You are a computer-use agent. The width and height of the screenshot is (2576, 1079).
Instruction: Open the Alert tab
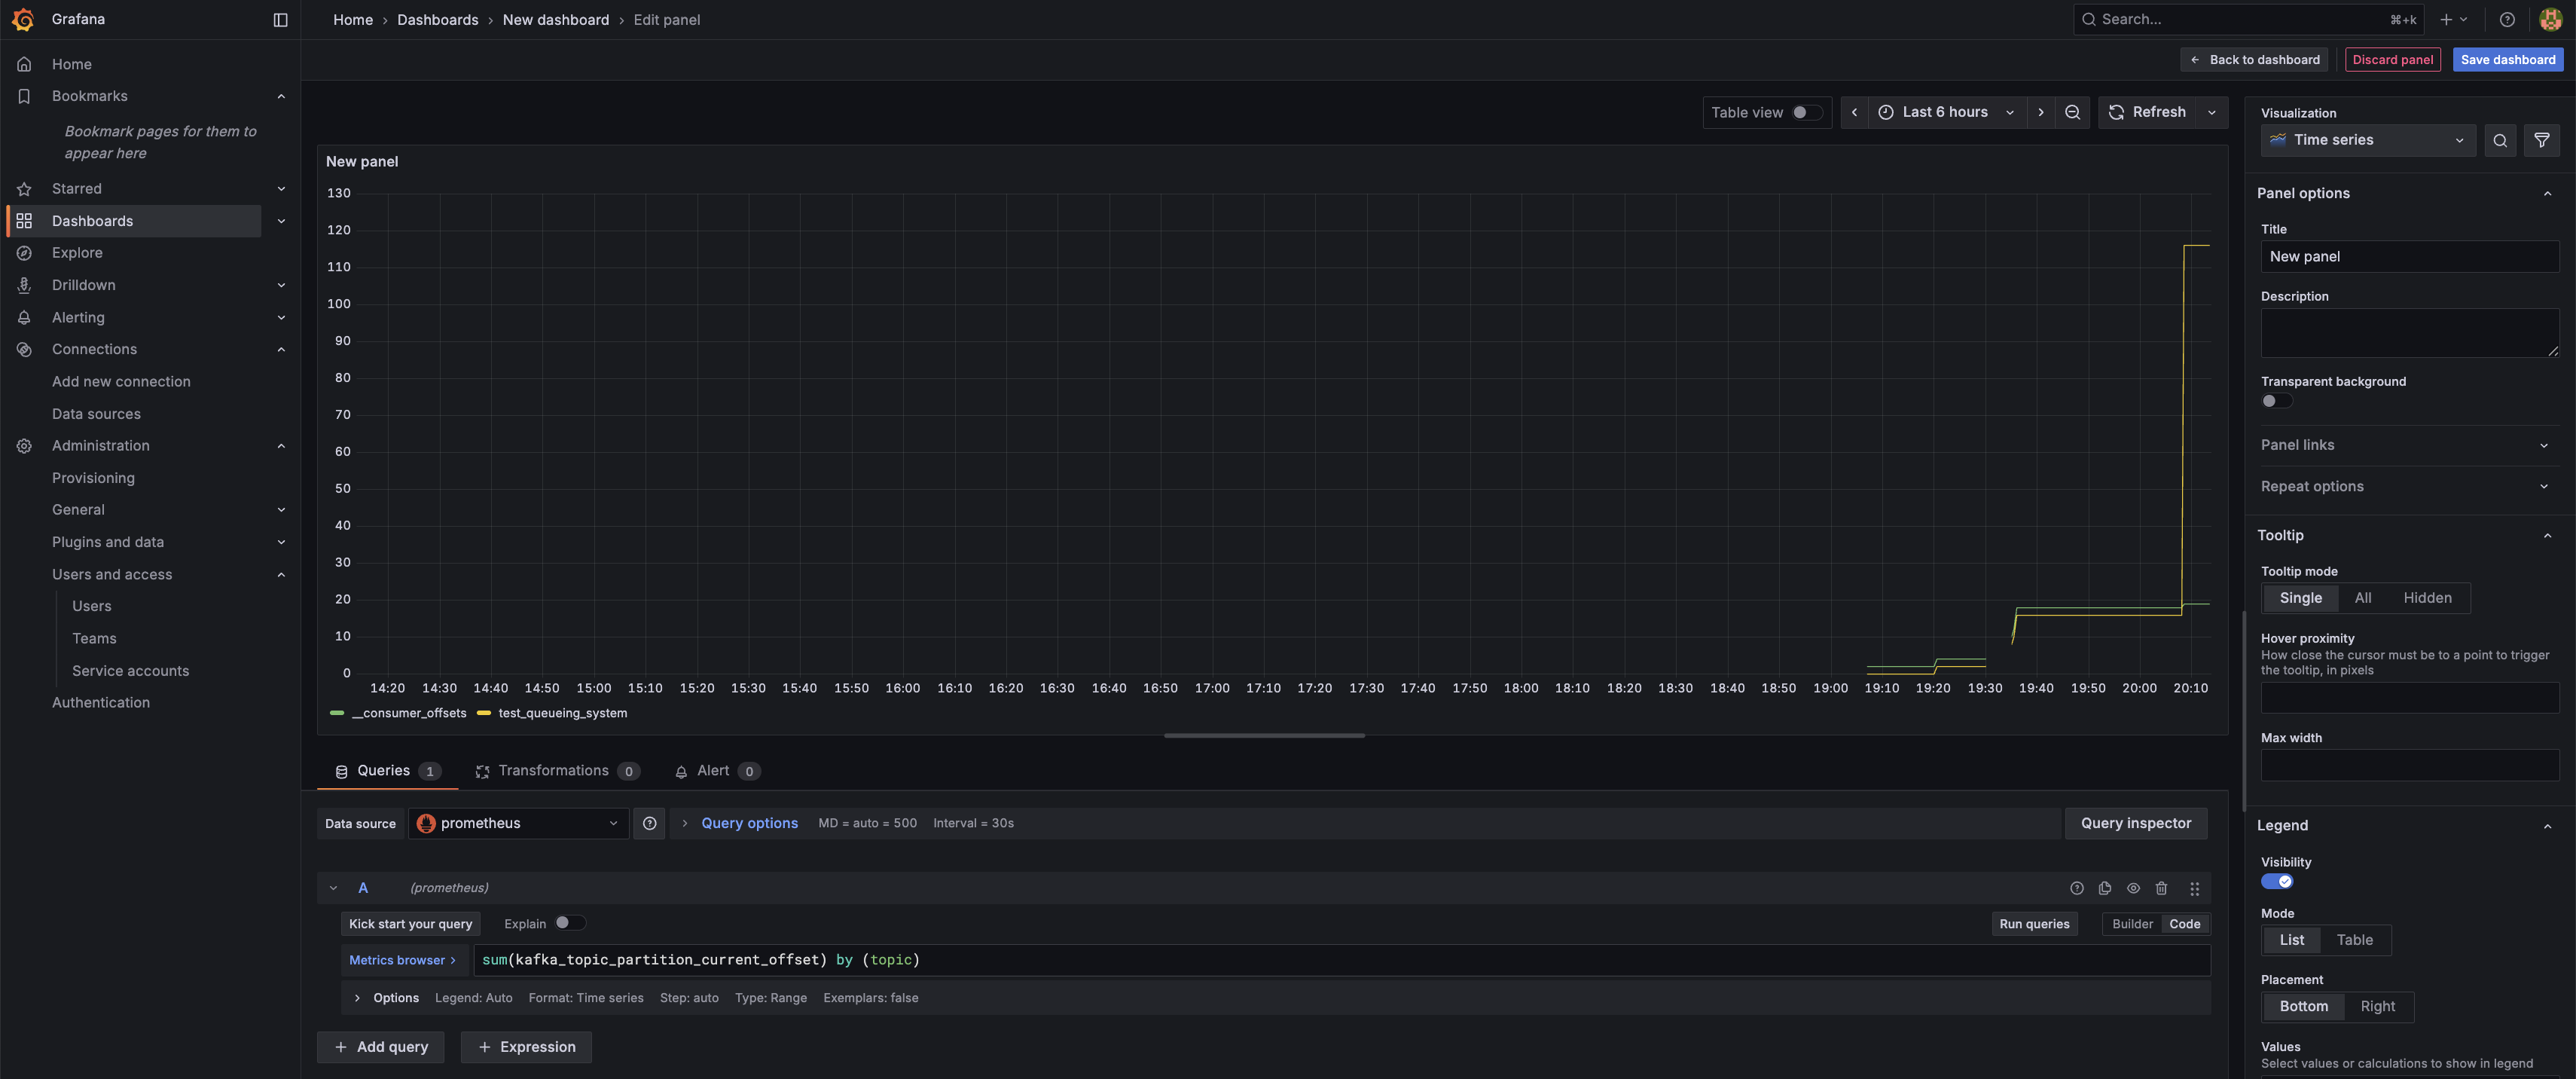(715, 771)
